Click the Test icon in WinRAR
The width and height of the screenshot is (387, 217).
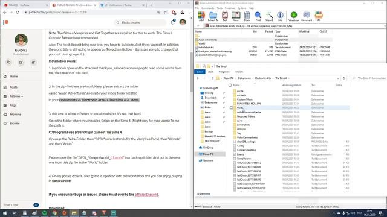tap(225, 16)
